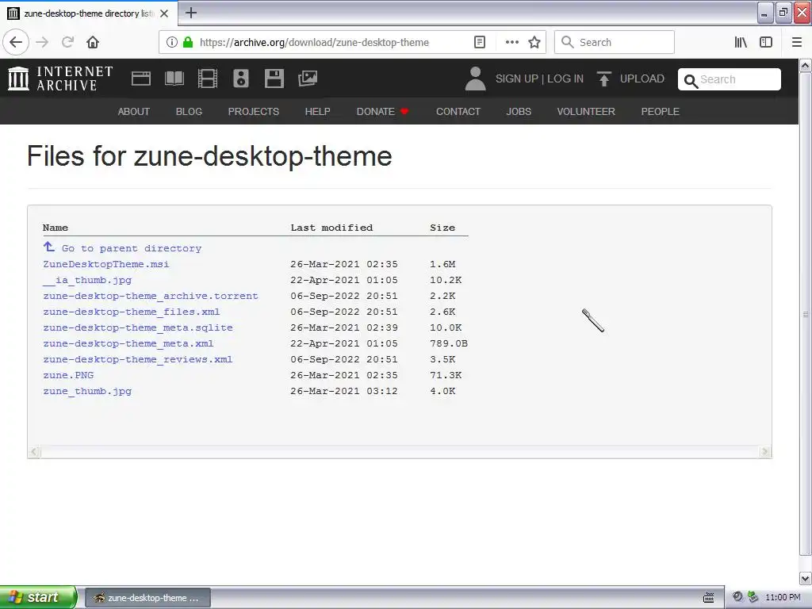Focus the Firefox search bar
The image size is (812, 609).
coord(615,42)
